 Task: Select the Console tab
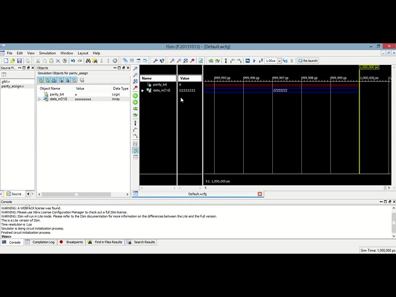12,243
